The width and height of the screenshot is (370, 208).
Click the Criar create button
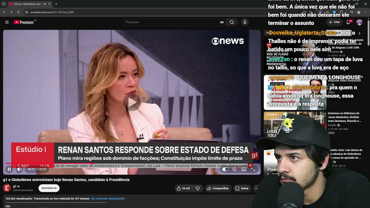tap(334, 22)
